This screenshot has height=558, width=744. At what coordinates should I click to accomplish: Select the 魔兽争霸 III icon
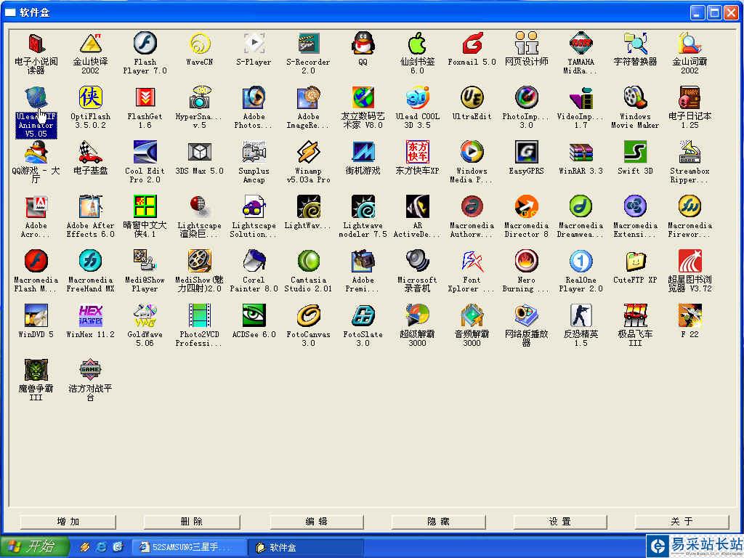pyautogui.click(x=36, y=370)
